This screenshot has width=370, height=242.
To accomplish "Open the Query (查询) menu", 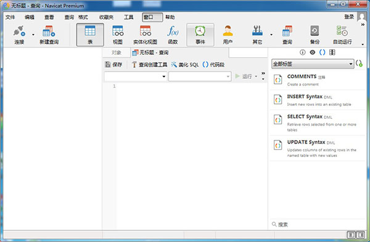I will [x=69, y=17].
